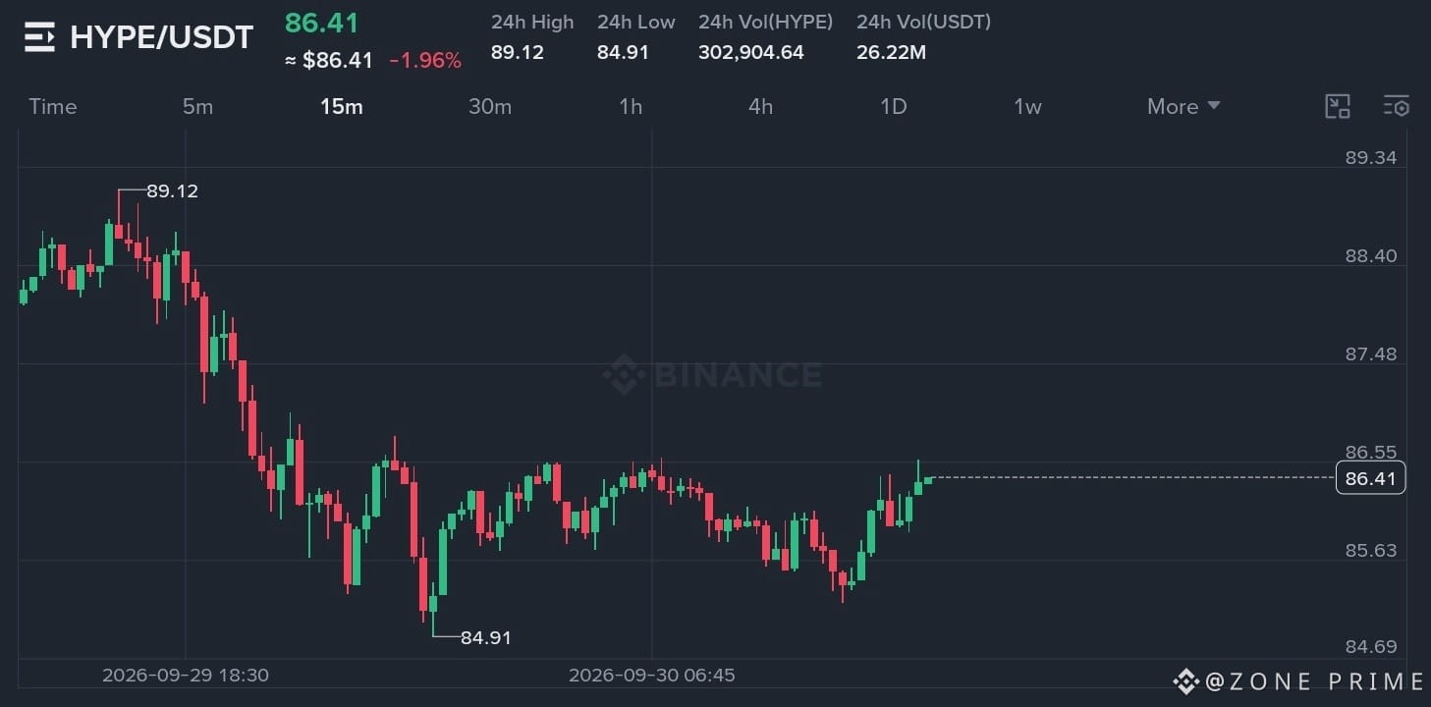Open the chart settings icon

tap(1396, 106)
